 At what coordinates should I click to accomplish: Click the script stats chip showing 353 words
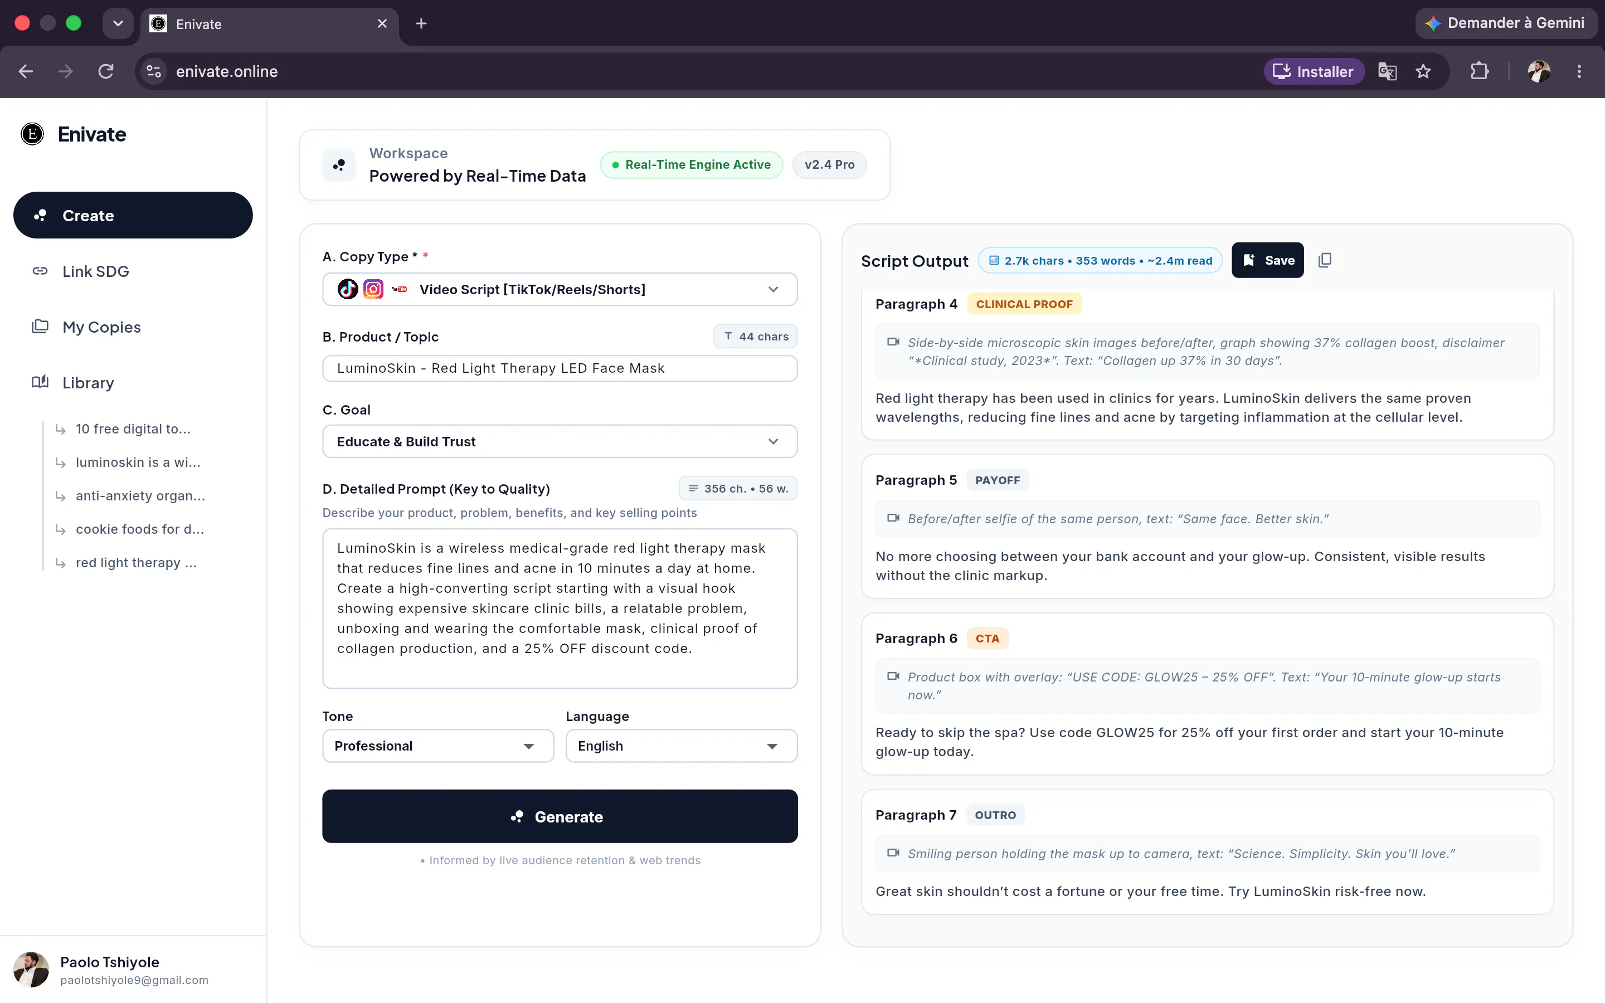[1100, 261]
